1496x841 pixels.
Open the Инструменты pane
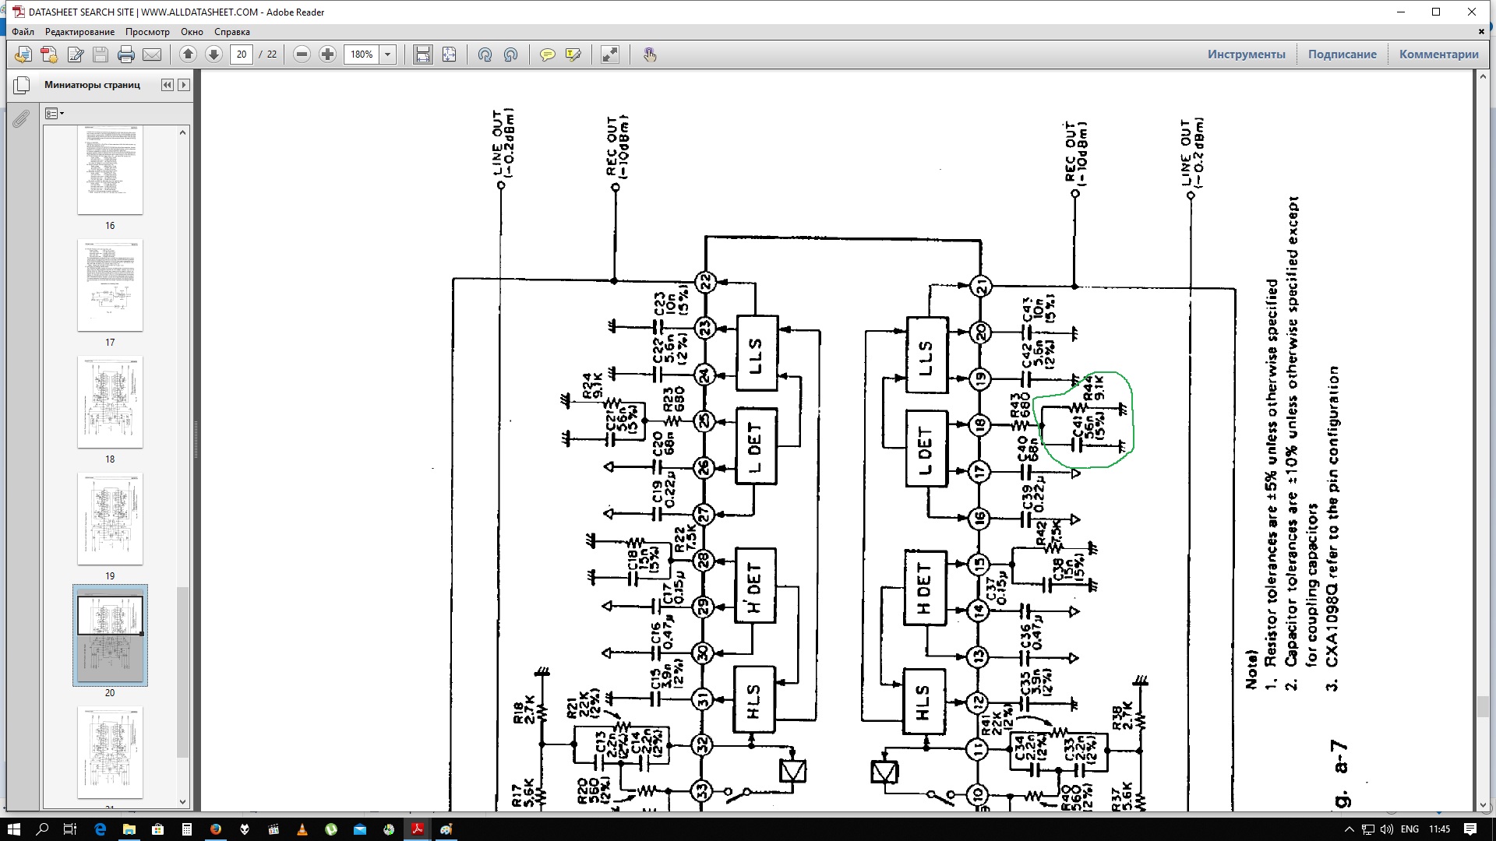(1246, 55)
